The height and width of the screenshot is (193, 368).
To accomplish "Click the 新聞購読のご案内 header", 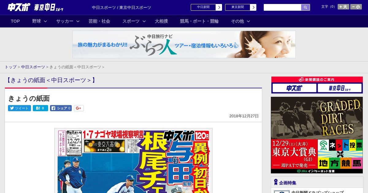I will tap(317, 80).
